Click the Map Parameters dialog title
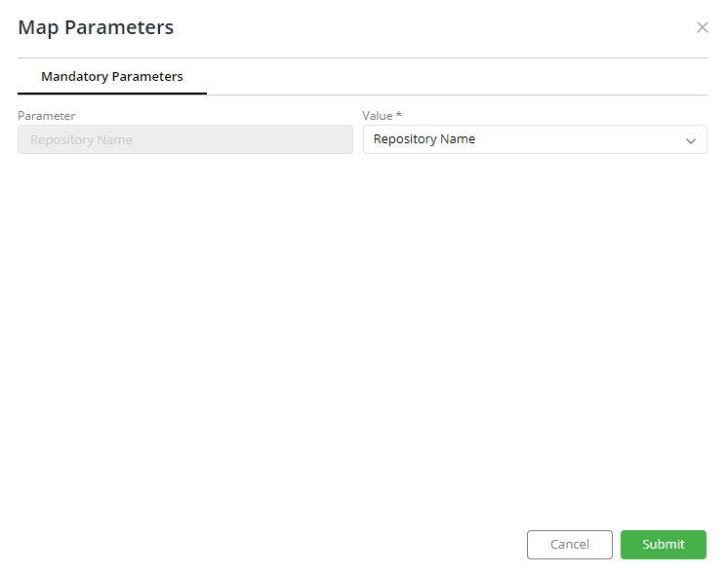This screenshot has width=727, height=574. (96, 27)
